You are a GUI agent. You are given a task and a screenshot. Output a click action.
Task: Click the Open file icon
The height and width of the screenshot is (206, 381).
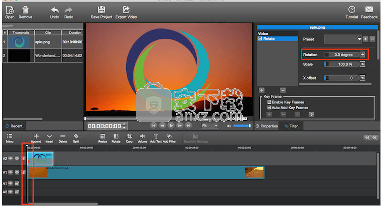[10, 10]
